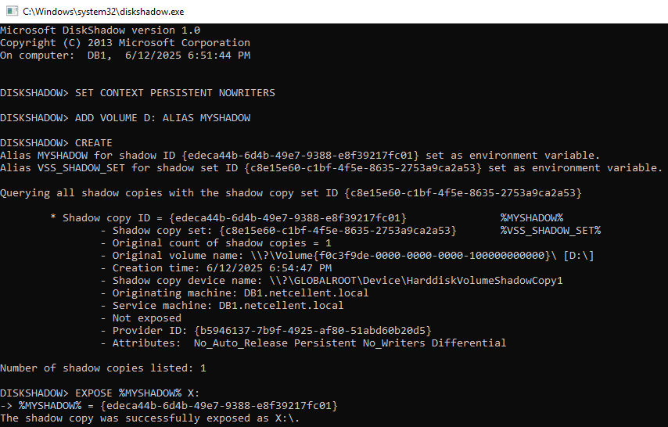Click the %VSS_SHADOW_SET% alias label

coord(551,231)
